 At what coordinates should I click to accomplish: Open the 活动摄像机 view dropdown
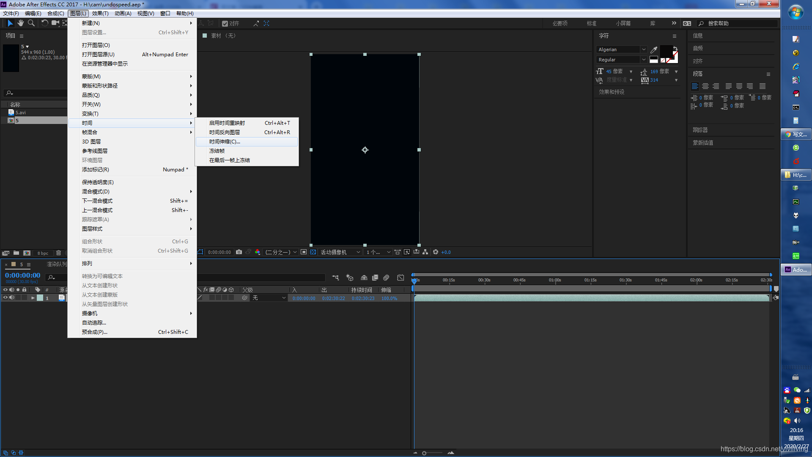point(340,252)
